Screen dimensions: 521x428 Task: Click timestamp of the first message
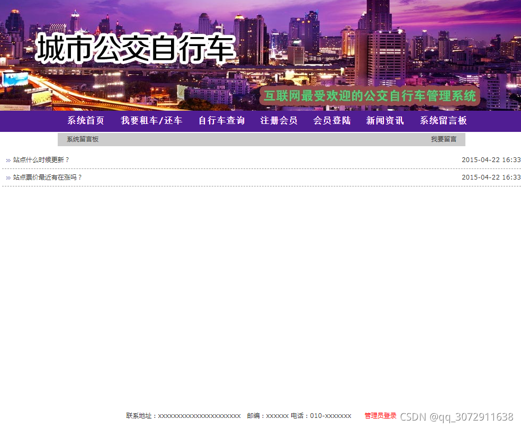[491, 159]
